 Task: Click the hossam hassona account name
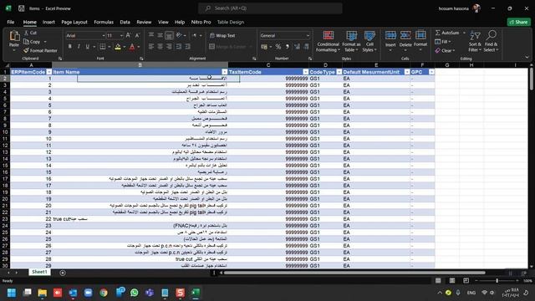pos(453,8)
